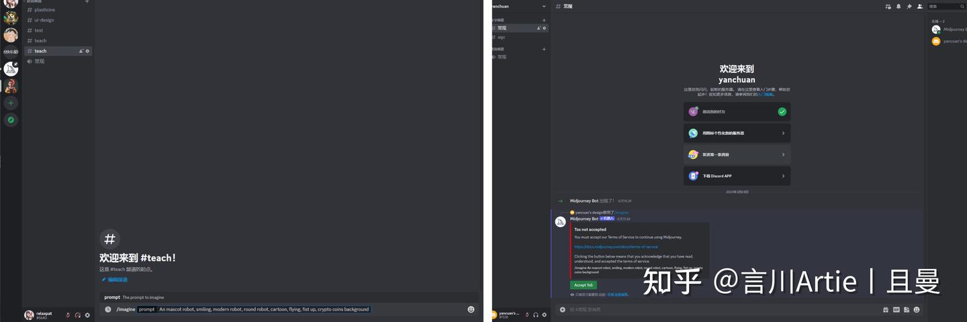Viewport: 967px width, 322px height.
Task: Toggle mute microphone for yancuan's user
Action: coord(526,315)
